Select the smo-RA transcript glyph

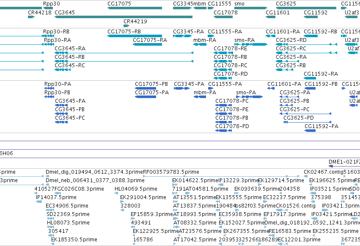click(251, 44)
